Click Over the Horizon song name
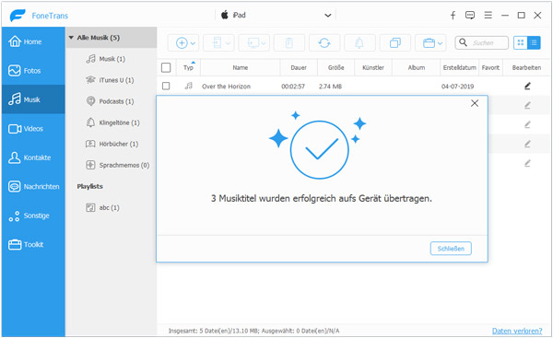The width and height of the screenshot is (553, 338). [226, 87]
